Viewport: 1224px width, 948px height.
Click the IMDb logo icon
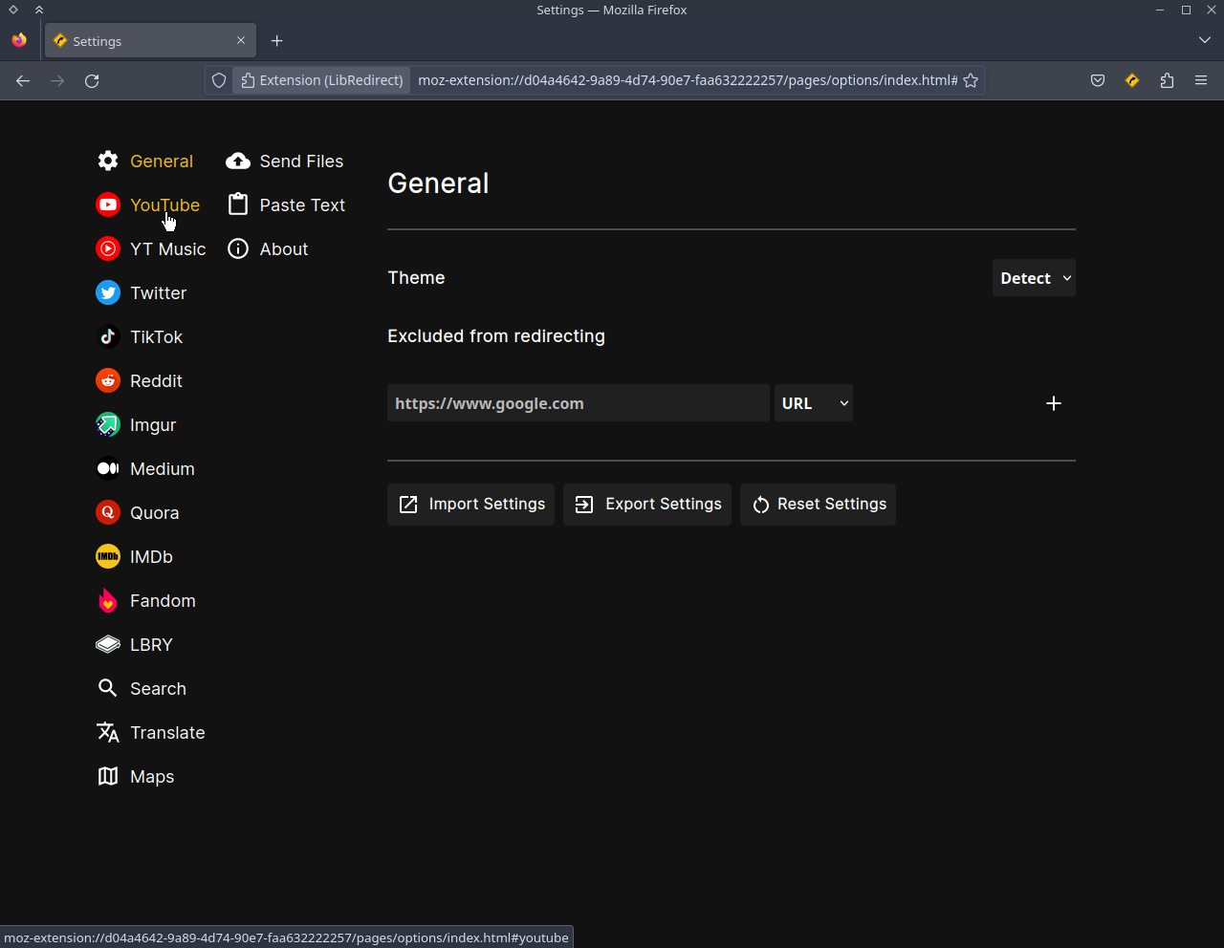(108, 556)
